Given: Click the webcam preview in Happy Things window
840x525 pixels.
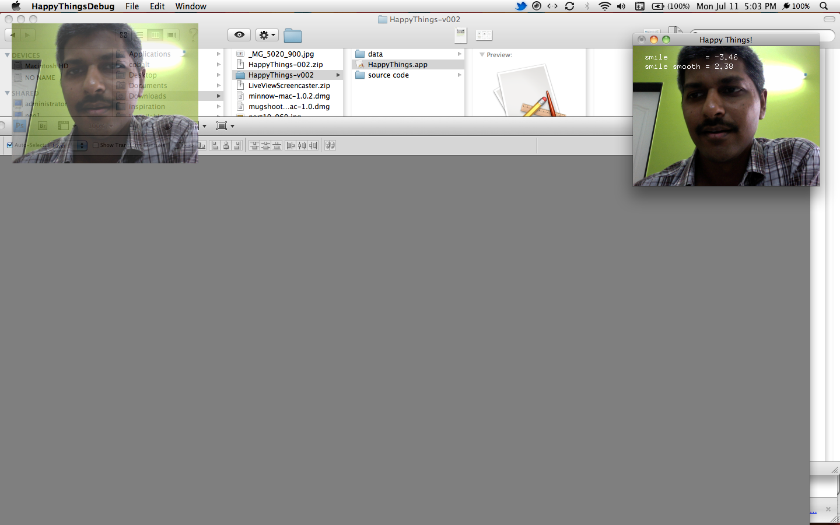Looking at the screenshot, I should tap(726, 116).
